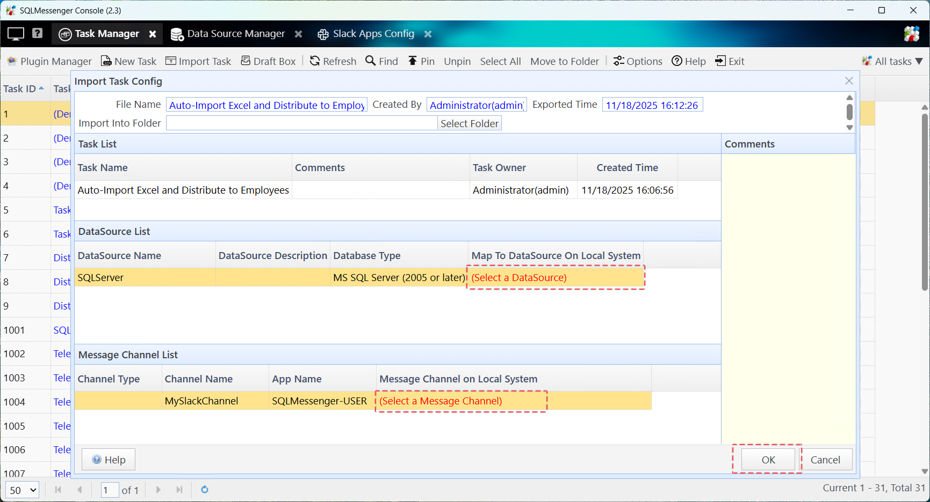
Task: Refresh the task list
Action: pyautogui.click(x=333, y=61)
